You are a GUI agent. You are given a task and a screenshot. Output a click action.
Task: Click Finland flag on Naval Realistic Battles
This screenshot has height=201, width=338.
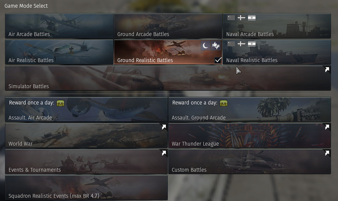pos(241,44)
